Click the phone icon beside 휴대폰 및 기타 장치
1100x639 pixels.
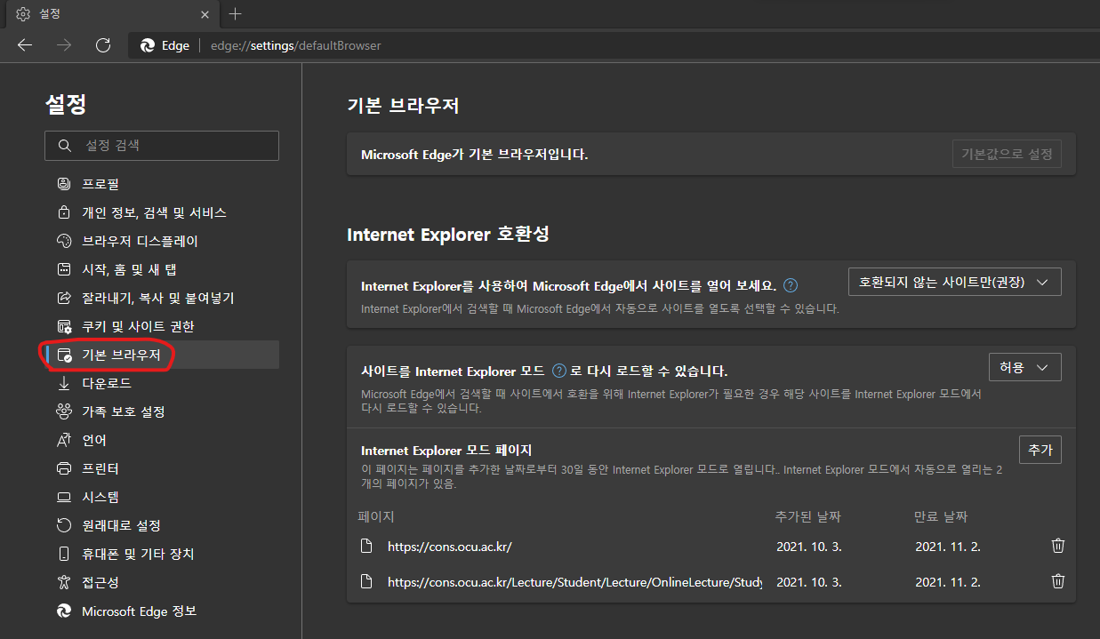pyautogui.click(x=63, y=554)
